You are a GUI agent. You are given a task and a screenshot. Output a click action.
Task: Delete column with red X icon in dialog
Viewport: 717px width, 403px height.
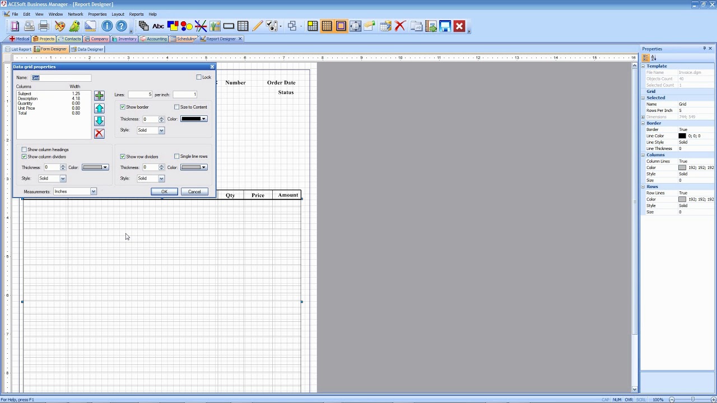coord(99,133)
